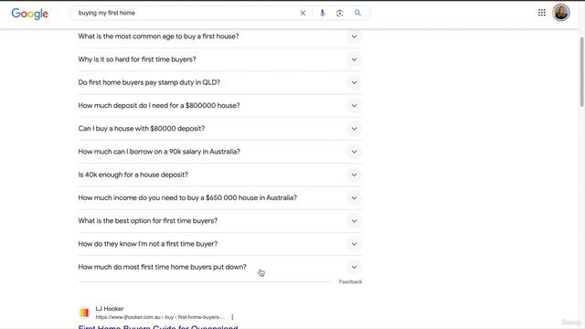Open the Google logo homepage link
This screenshot has width=585, height=329.
[x=30, y=14]
